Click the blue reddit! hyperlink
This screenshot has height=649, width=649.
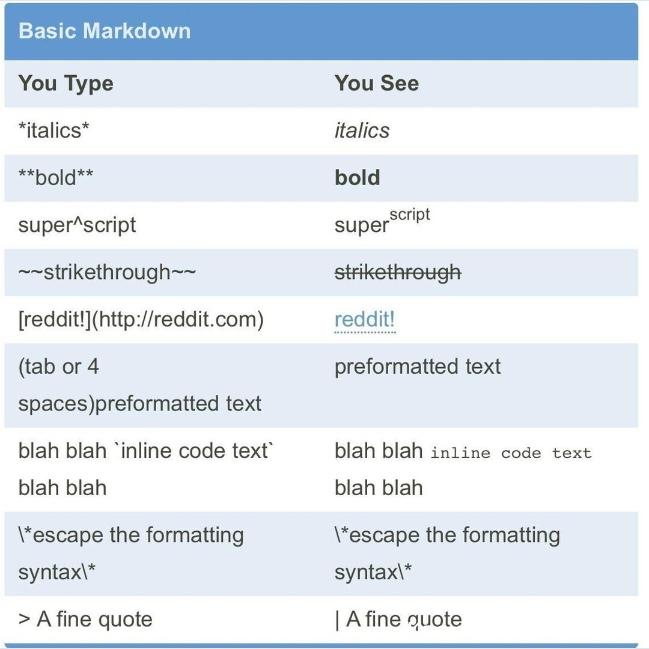point(364,320)
